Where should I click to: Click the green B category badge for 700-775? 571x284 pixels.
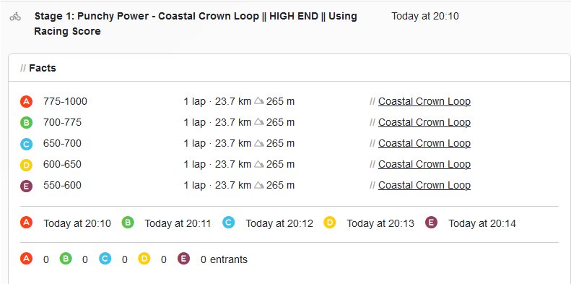26,123
